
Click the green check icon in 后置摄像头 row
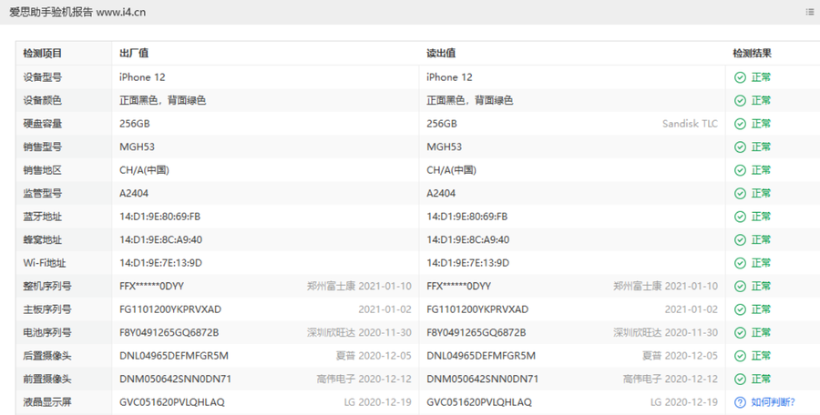[x=740, y=356]
